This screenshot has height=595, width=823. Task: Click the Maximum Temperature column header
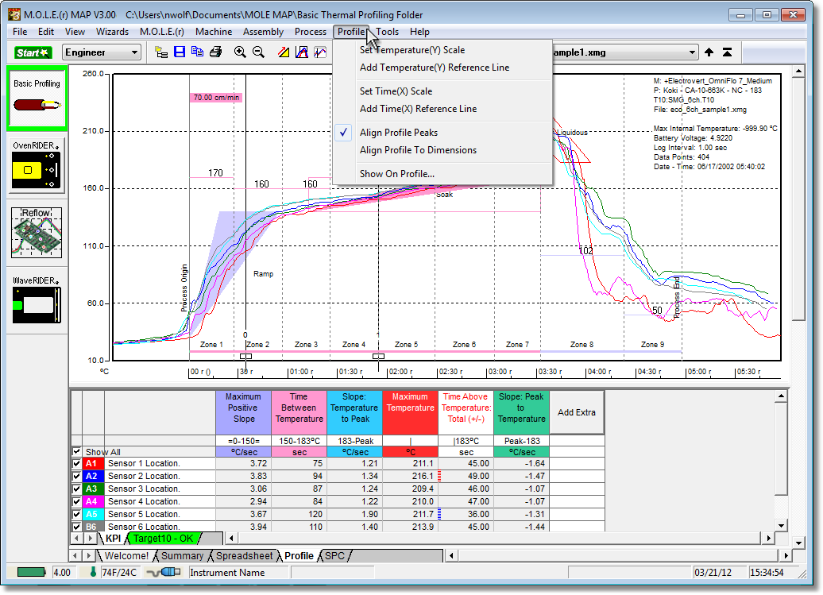410,412
